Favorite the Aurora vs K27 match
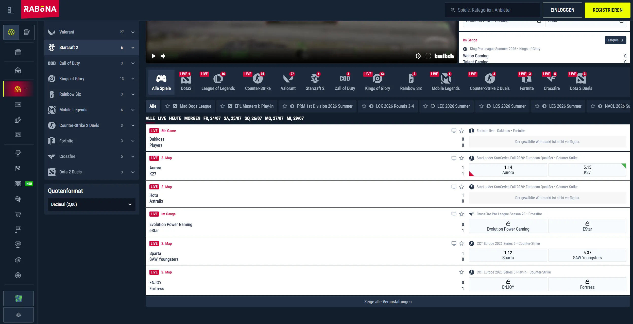633x324 pixels. 461,158
